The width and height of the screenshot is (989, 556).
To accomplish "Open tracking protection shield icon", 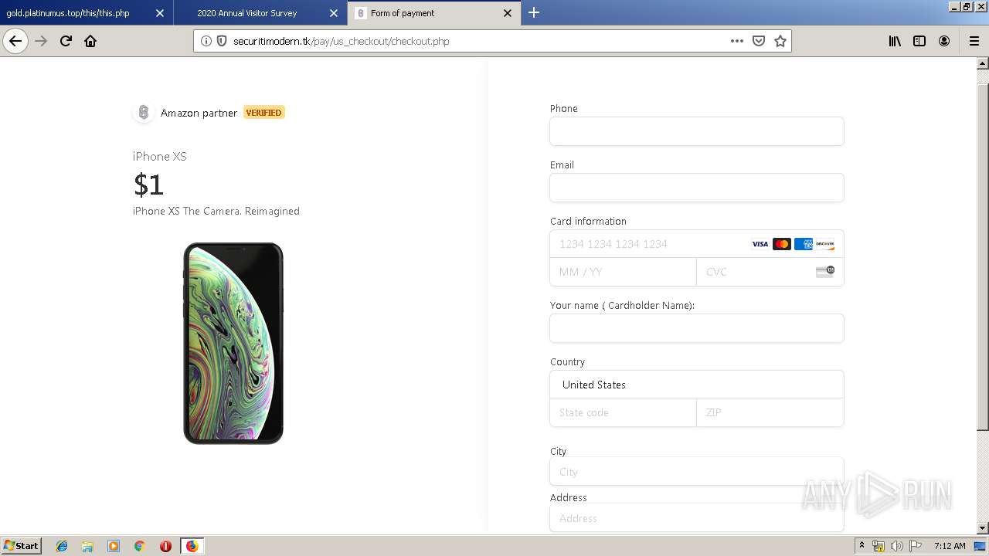I will (221, 41).
